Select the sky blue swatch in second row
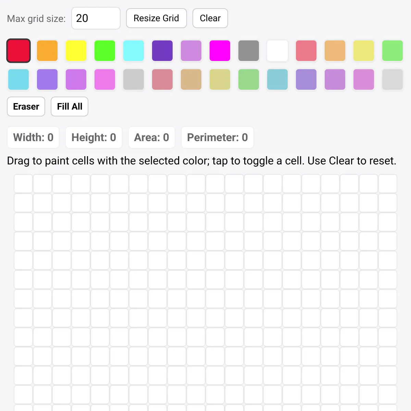 coord(18,79)
